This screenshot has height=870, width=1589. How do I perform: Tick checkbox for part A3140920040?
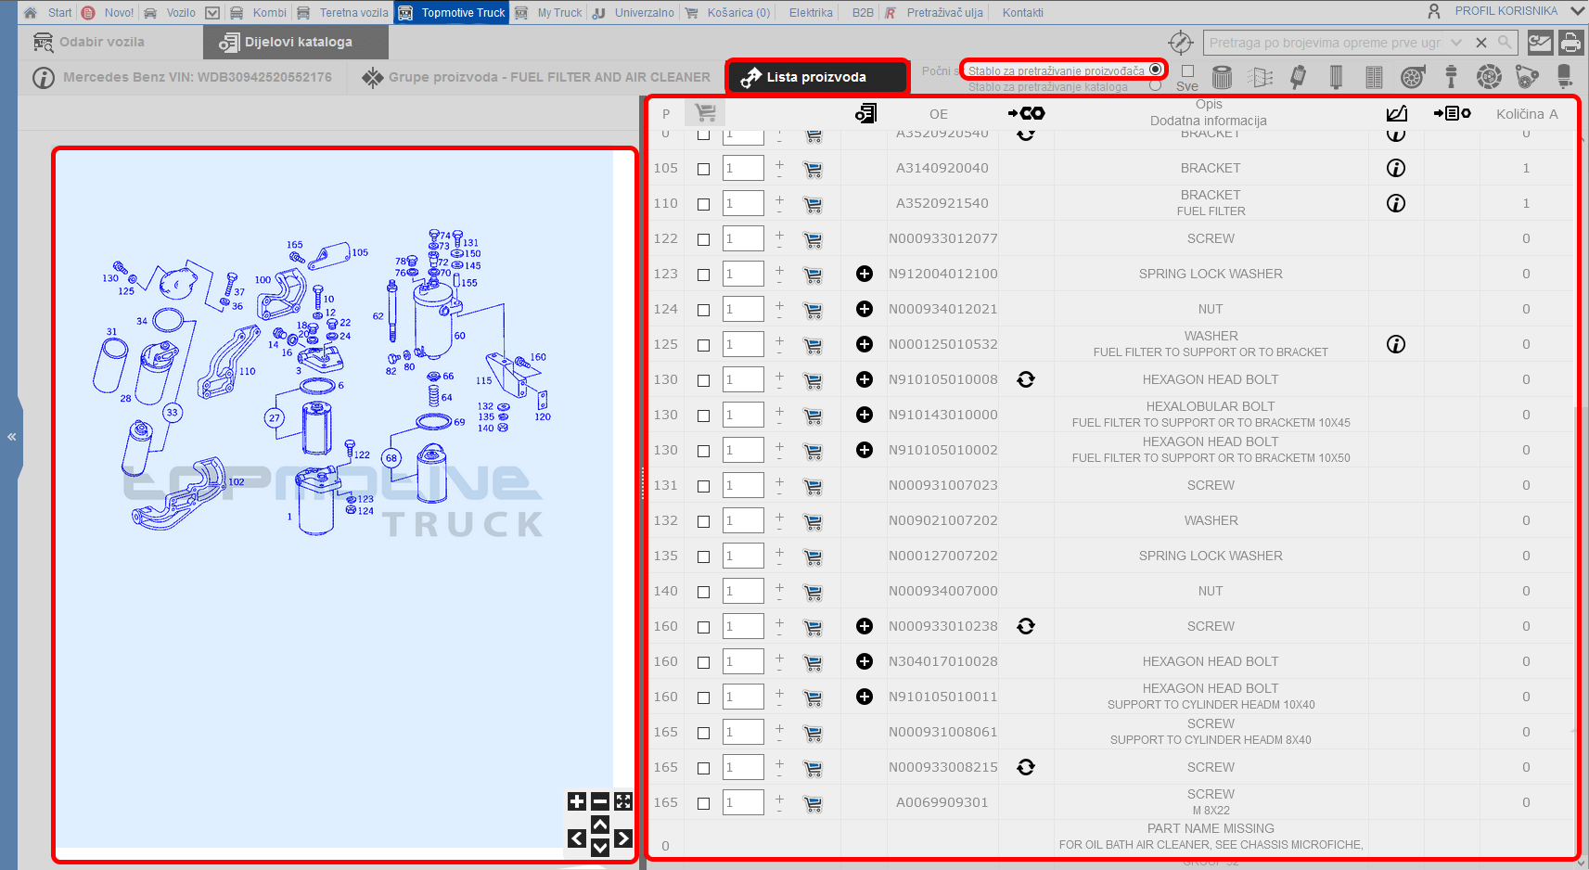point(703,169)
